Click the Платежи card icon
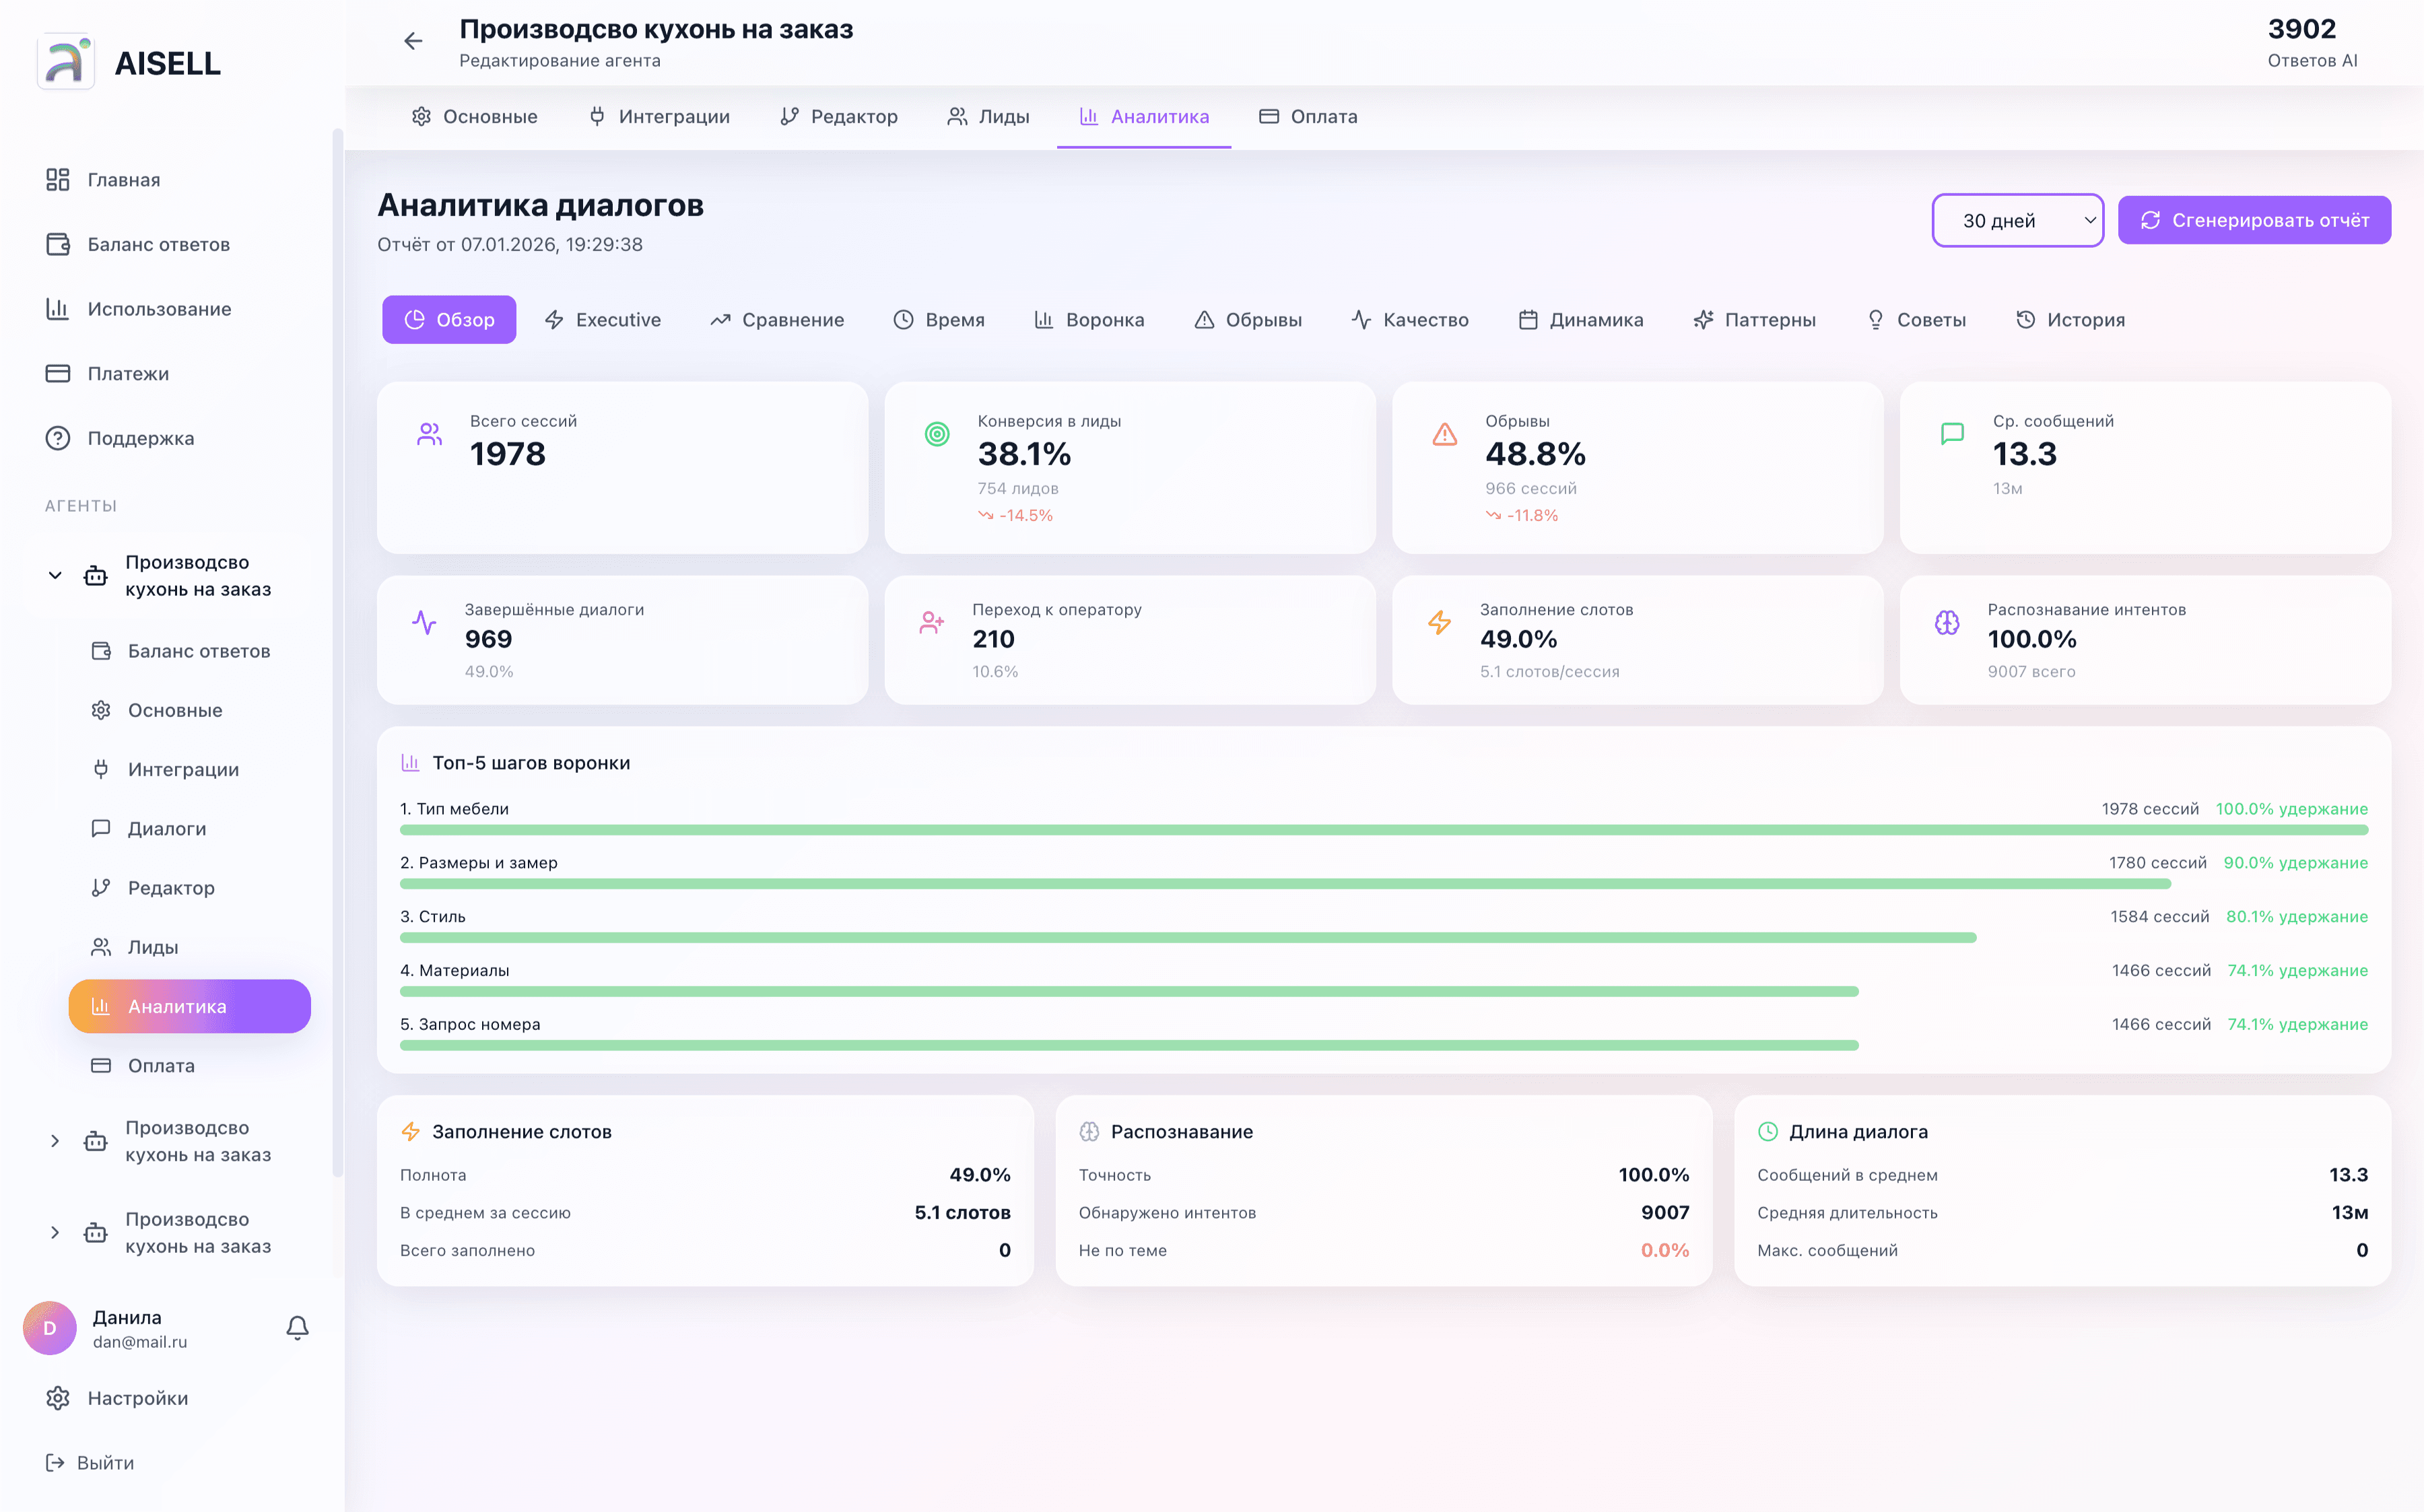Screen dimensions: 2424x1512 click(57, 373)
